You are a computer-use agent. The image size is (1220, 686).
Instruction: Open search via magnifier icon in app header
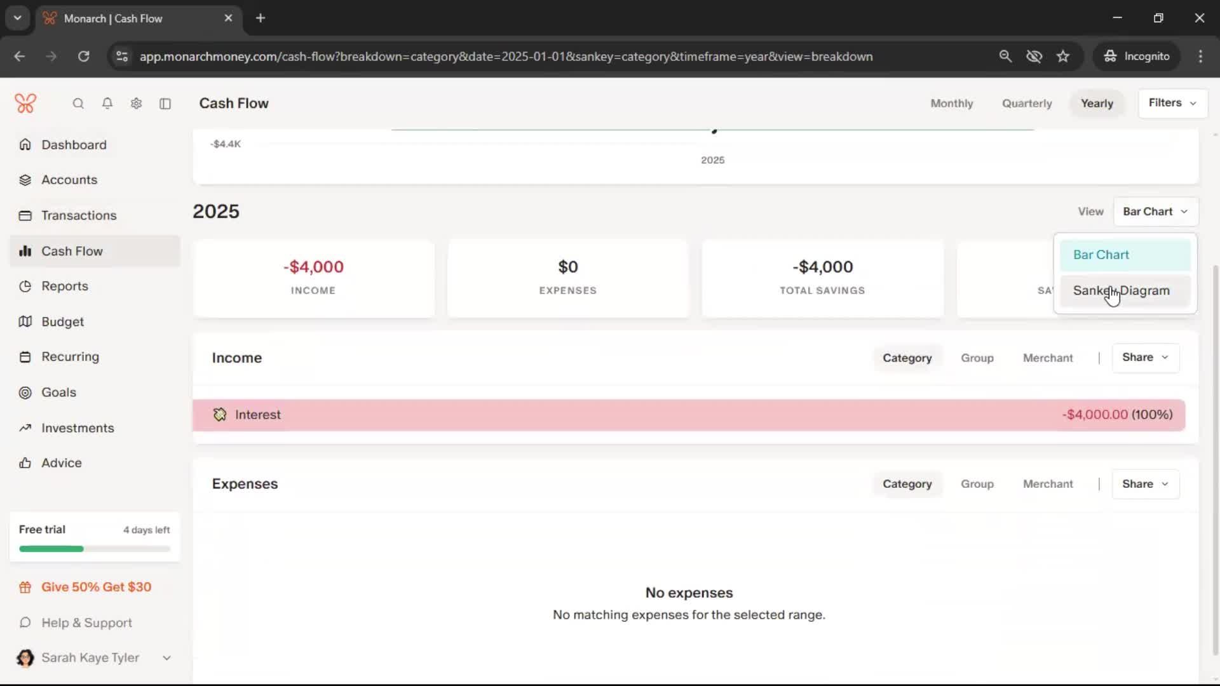pos(78,104)
